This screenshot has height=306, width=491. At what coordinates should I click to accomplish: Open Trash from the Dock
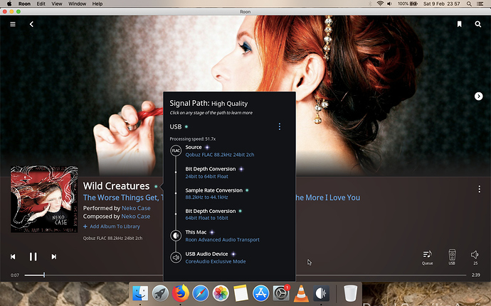tap(350, 293)
